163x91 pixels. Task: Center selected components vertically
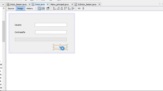pos(73,8)
